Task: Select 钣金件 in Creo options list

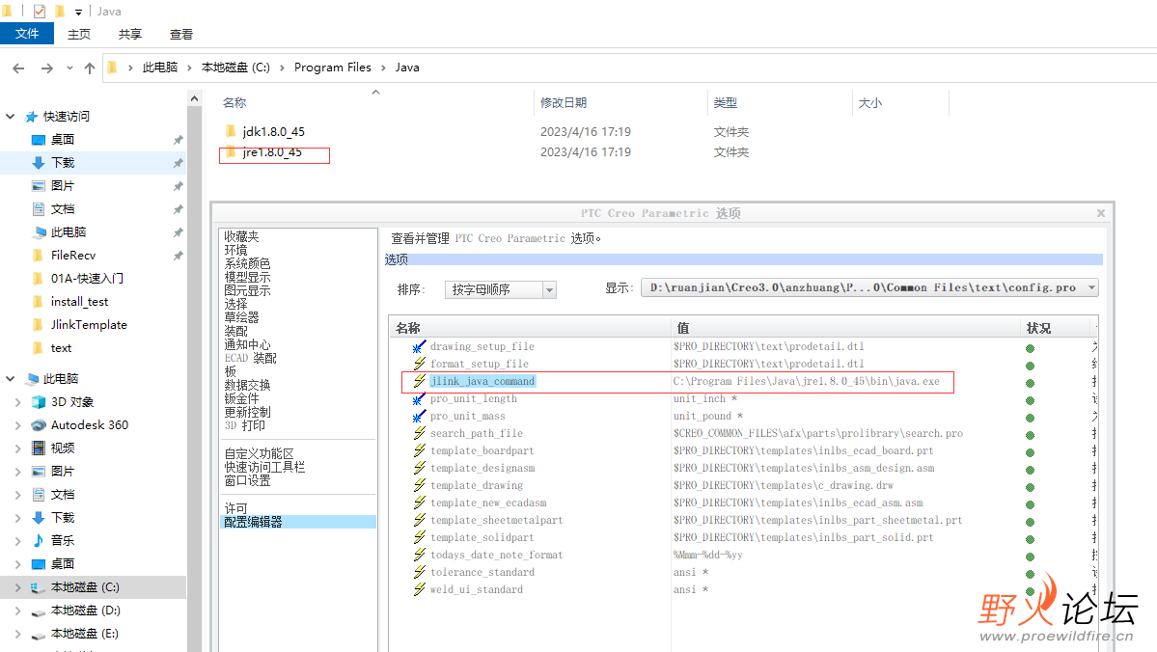Action: [x=242, y=398]
